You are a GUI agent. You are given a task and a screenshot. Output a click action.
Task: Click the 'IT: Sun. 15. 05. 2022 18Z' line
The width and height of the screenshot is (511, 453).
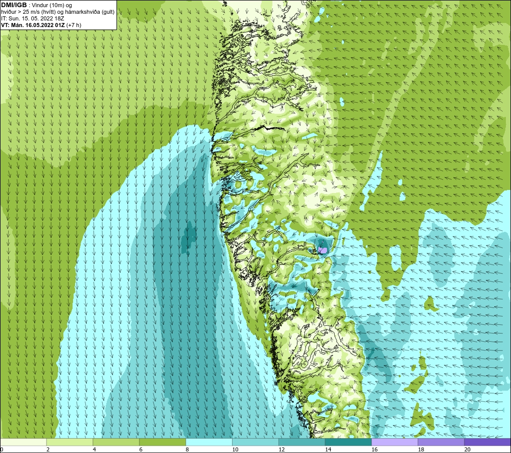(x=33, y=18)
